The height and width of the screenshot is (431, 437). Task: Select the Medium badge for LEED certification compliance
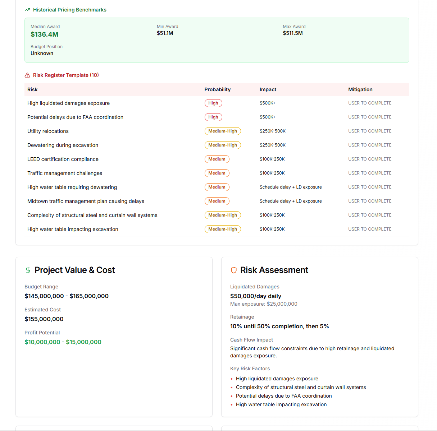(217, 159)
